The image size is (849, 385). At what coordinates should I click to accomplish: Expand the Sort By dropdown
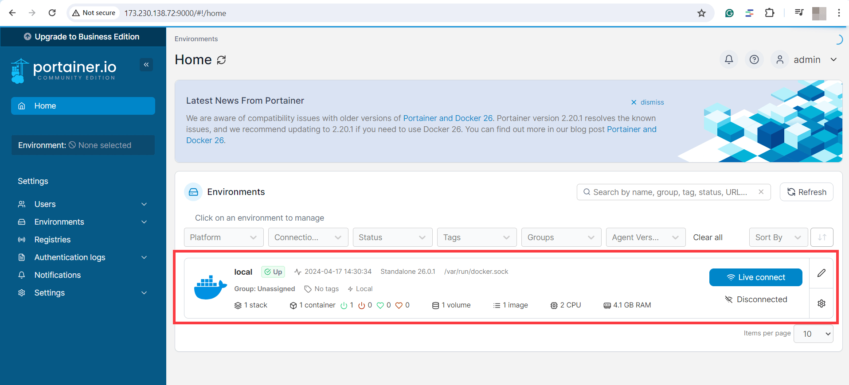coord(778,237)
